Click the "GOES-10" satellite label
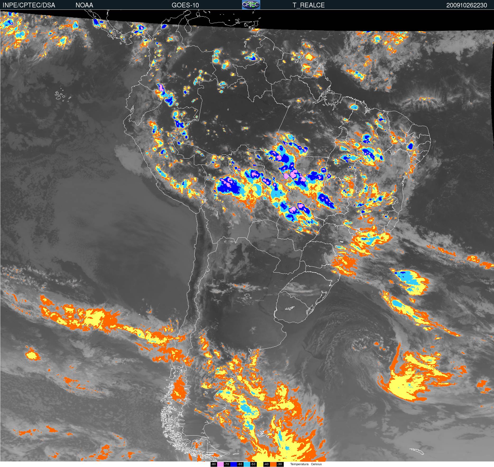Image resolution: width=494 pixels, height=467 pixels. coord(185,5)
